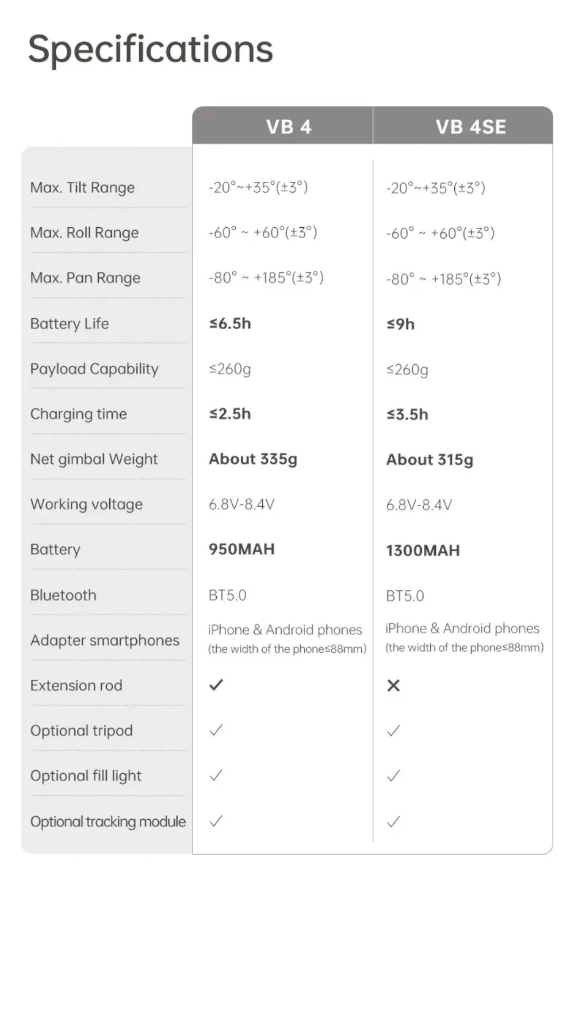The image size is (575, 1009).
Task: Click the Working voltage row label
Action: 87,504
